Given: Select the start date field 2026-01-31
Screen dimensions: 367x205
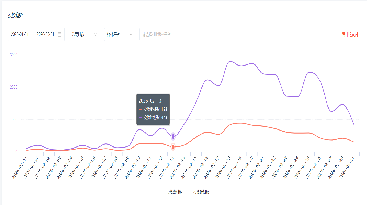Looking at the screenshot, I should (x=19, y=34).
